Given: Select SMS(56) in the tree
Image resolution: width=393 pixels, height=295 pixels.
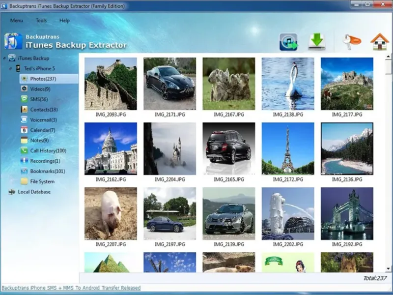Looking at the screenshot, I should tap(39, 99).
